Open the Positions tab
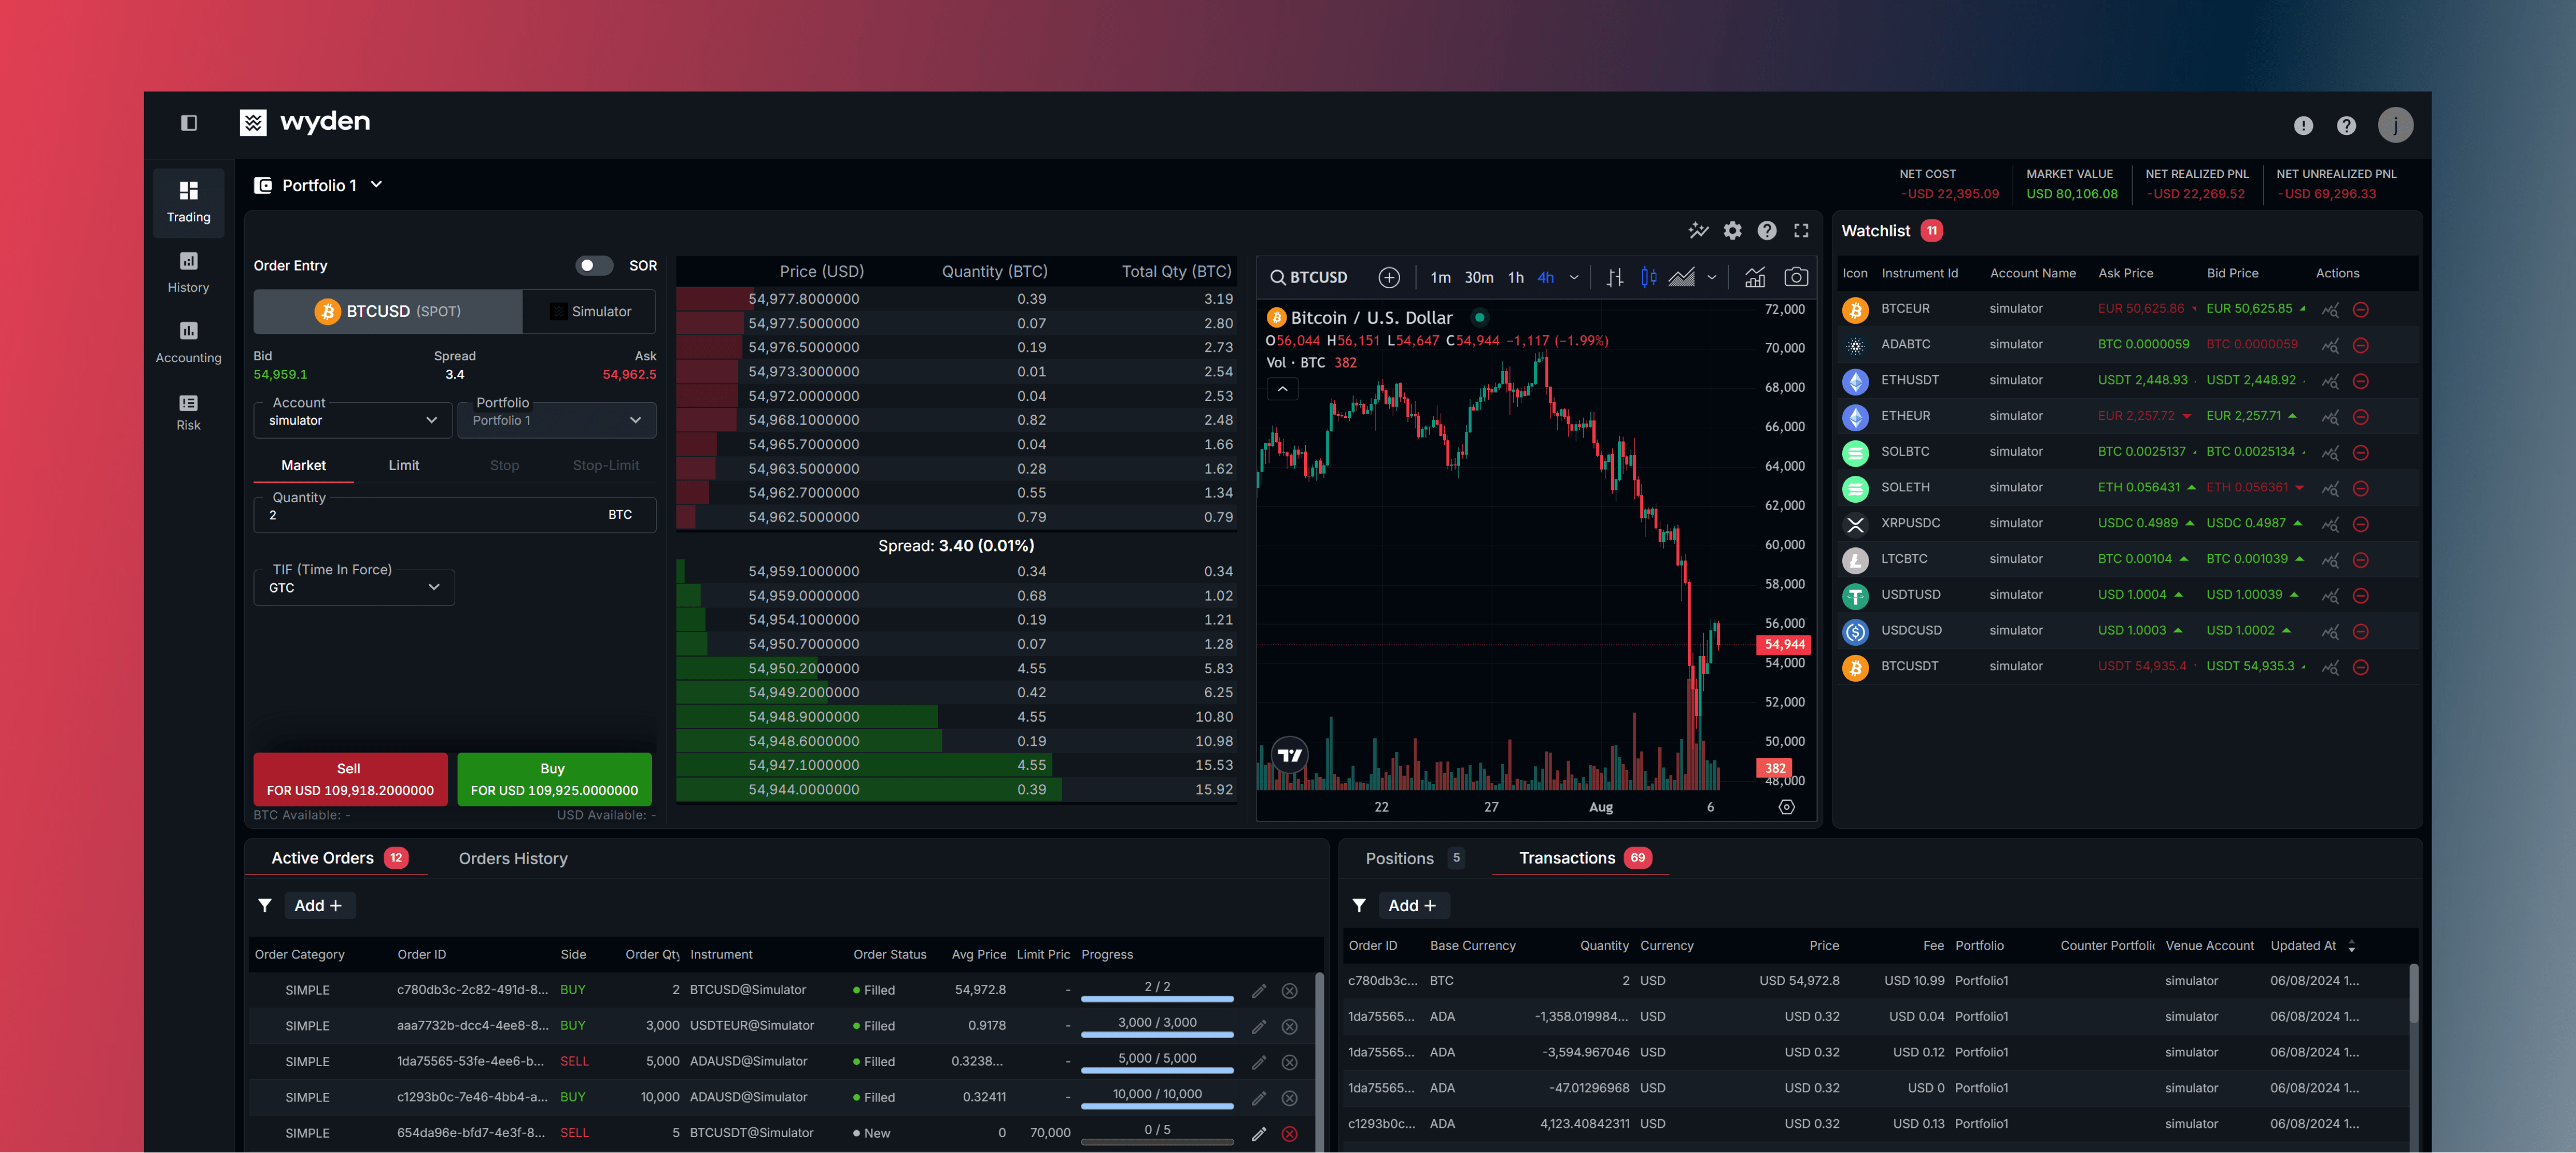Image resolution: width=2576 pixels, height=1153 pixels. [x=1399, y=857]
